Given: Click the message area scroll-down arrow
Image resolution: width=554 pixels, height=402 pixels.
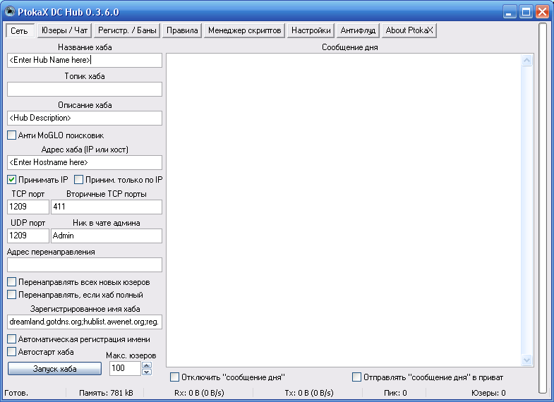Looking at the screenshot, I should 526,360.
